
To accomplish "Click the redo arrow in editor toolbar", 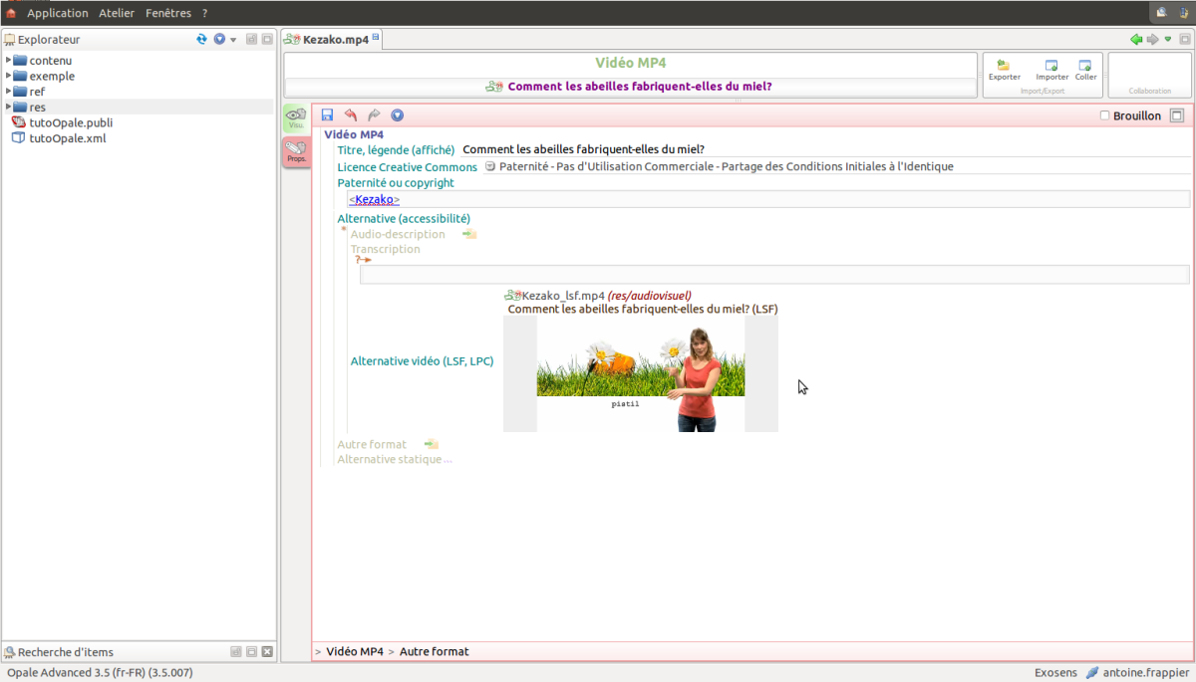I will pos(374,115).
